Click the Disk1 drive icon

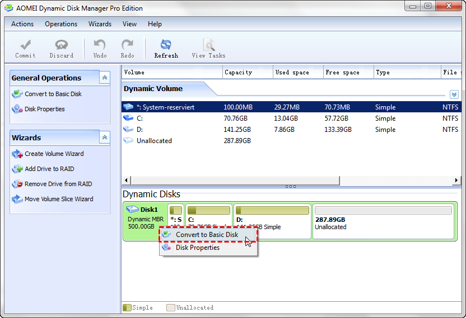[133, 210]
